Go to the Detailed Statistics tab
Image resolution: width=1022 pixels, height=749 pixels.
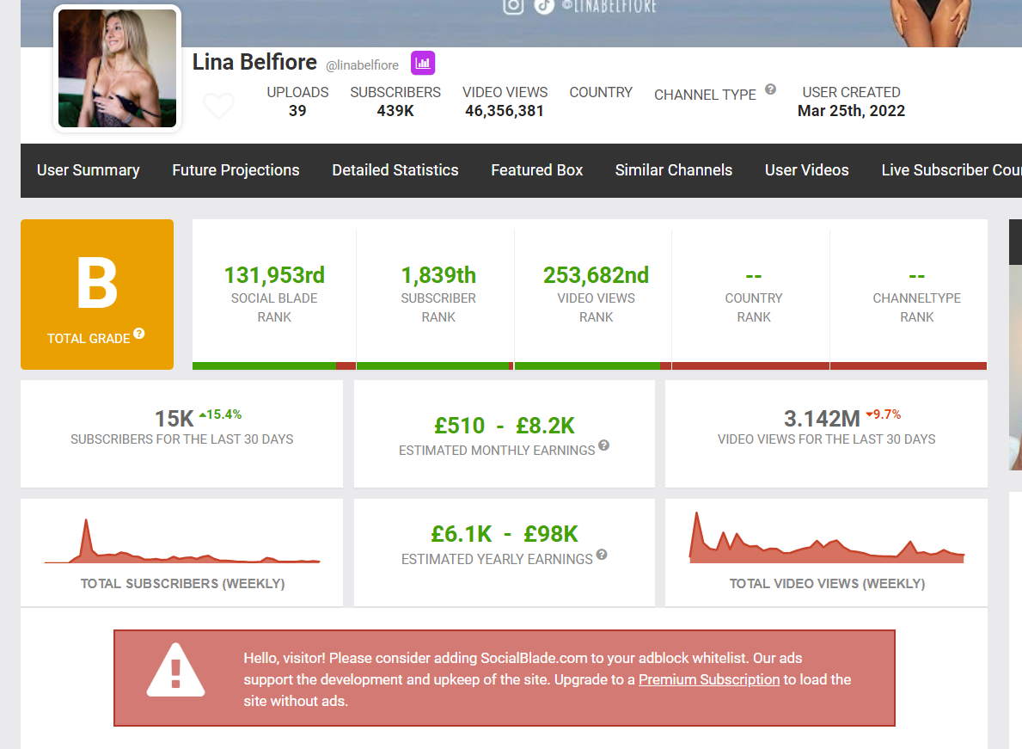(395, 170)
